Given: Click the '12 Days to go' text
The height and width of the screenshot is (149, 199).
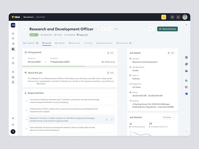Looking at the screenshot, I should [x=110, y=62].
